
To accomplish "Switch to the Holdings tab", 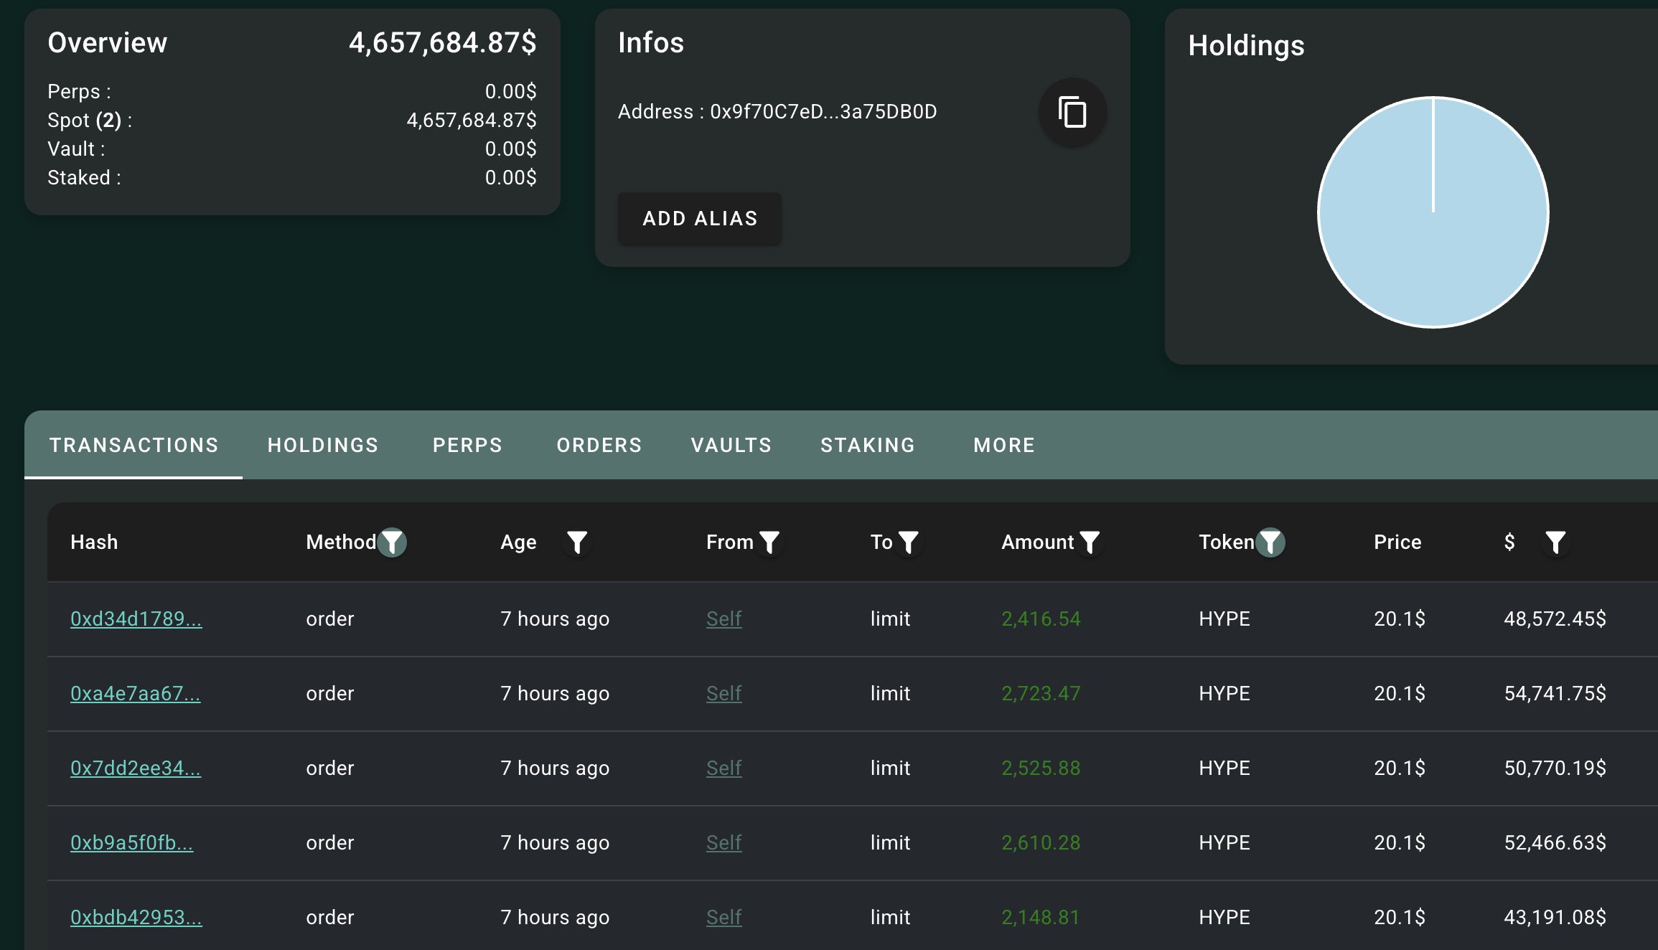I will [x=323, y=445].
